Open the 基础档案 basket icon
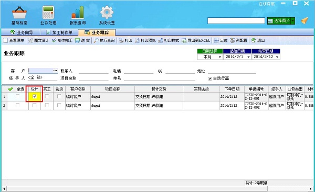 [19, 13]
